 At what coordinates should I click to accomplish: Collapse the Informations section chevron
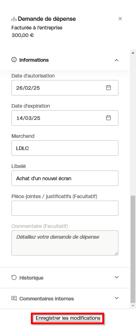coord(117,60)
